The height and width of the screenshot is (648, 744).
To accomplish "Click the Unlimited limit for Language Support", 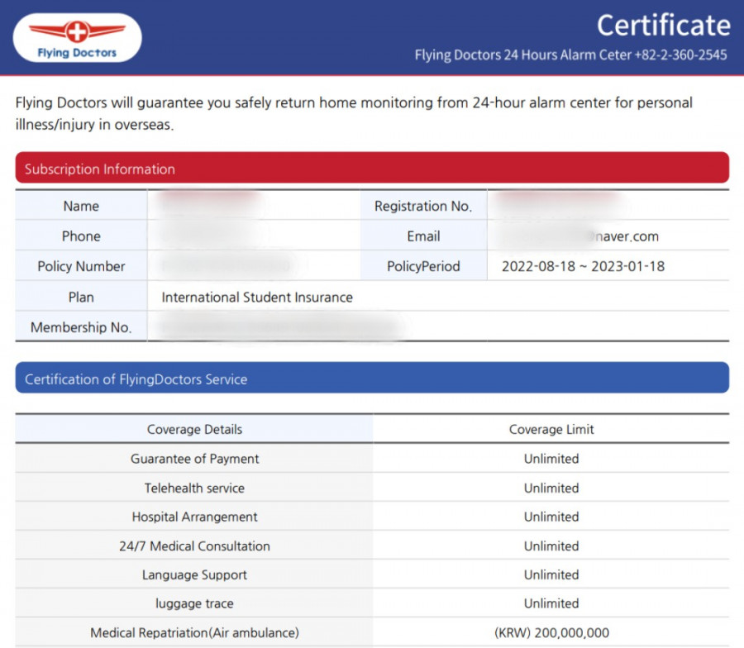I will click(x=551, y=574).
